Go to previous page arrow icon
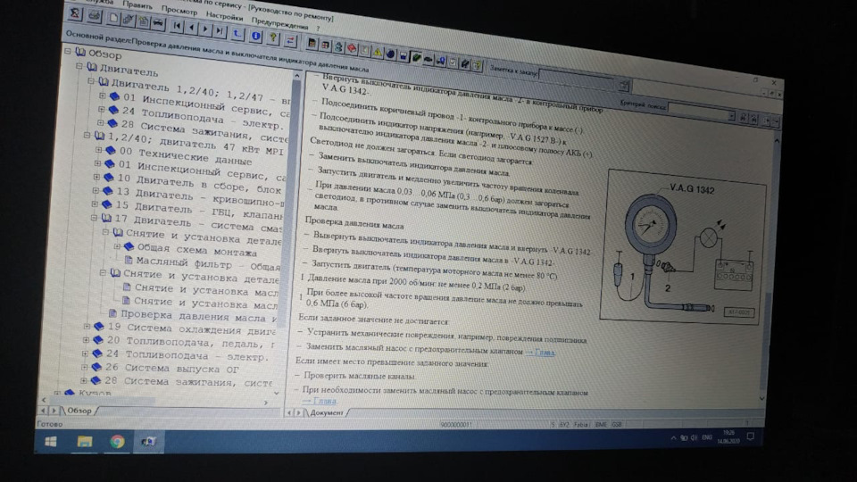Screen dimensions: 857x482 (x=191, y=27)
